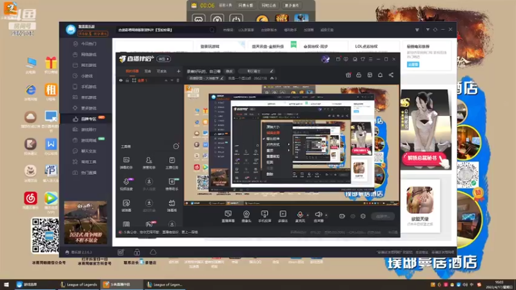Move the 全屏1 source down arrow
The width and height of the screenshot is (516, 290).
[172, 80]
